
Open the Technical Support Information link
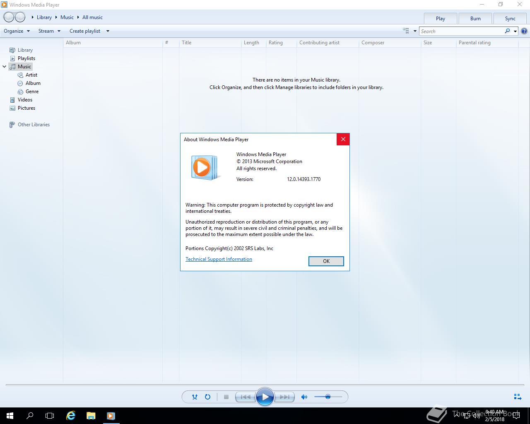pos(219,259)
